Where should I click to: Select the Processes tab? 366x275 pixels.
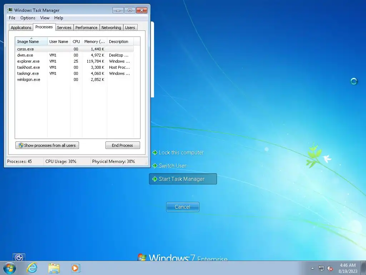click(44, 27)
